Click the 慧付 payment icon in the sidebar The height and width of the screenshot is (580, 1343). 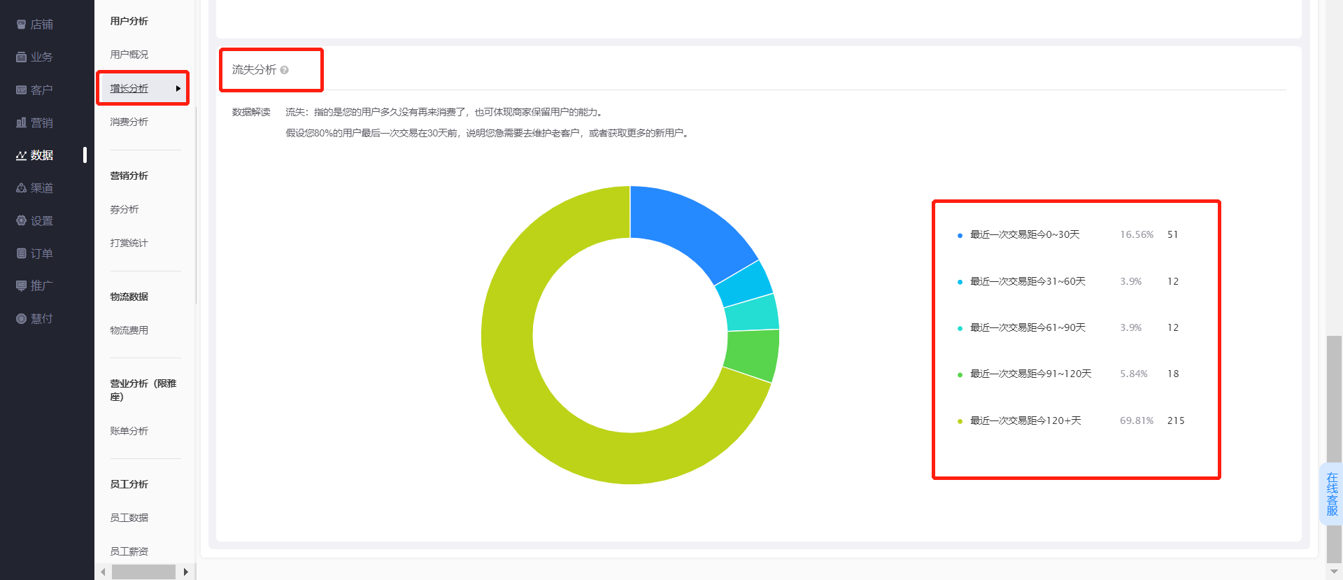pyautogui.click(x=22, y=318)
